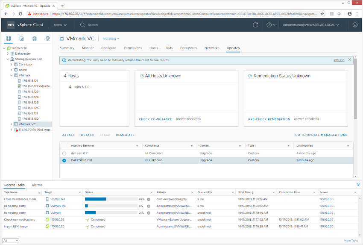Select the Dell ESXi 6.7U1 baseline radio button
This screenshot has width=363, height=245.
pos(64,160)
